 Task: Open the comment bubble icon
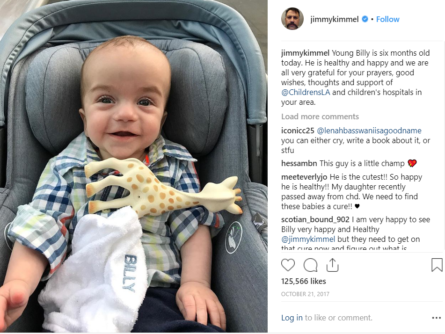310,265
